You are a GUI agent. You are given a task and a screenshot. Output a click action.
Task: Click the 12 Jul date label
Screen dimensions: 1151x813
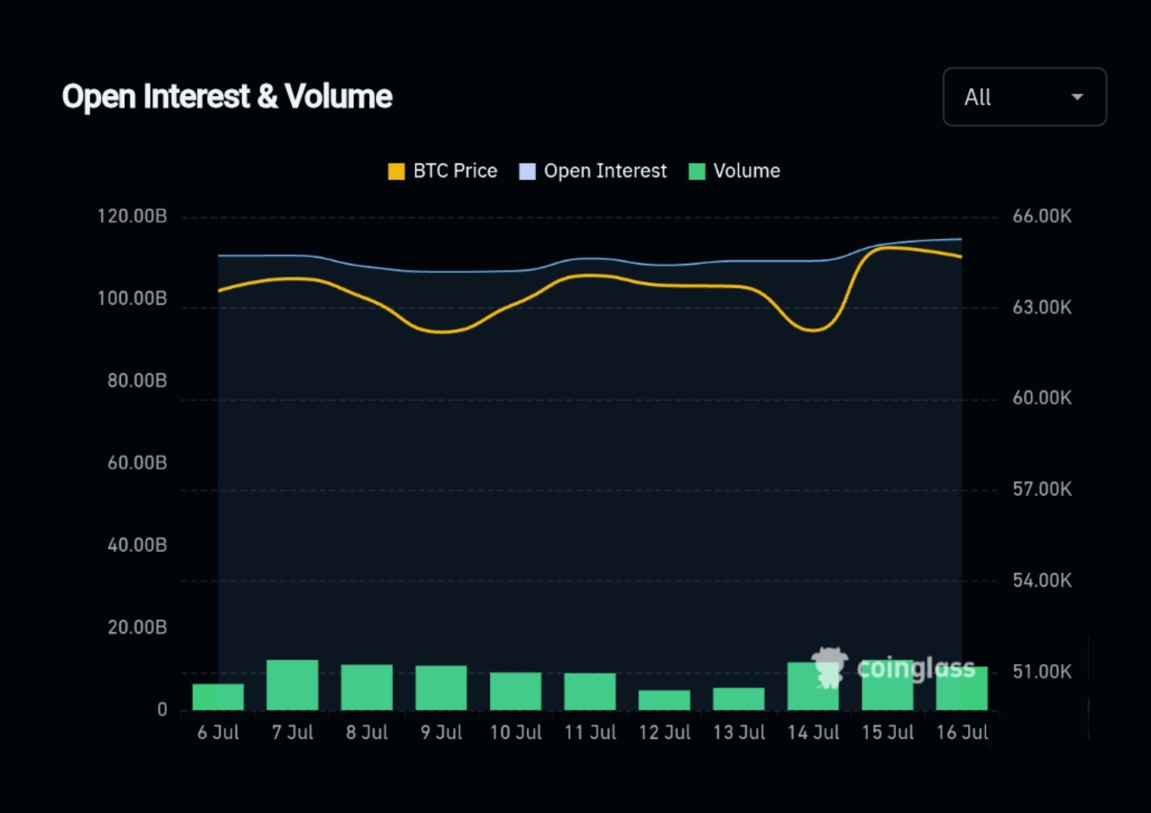pyautogui.click(x=664, y=733)
